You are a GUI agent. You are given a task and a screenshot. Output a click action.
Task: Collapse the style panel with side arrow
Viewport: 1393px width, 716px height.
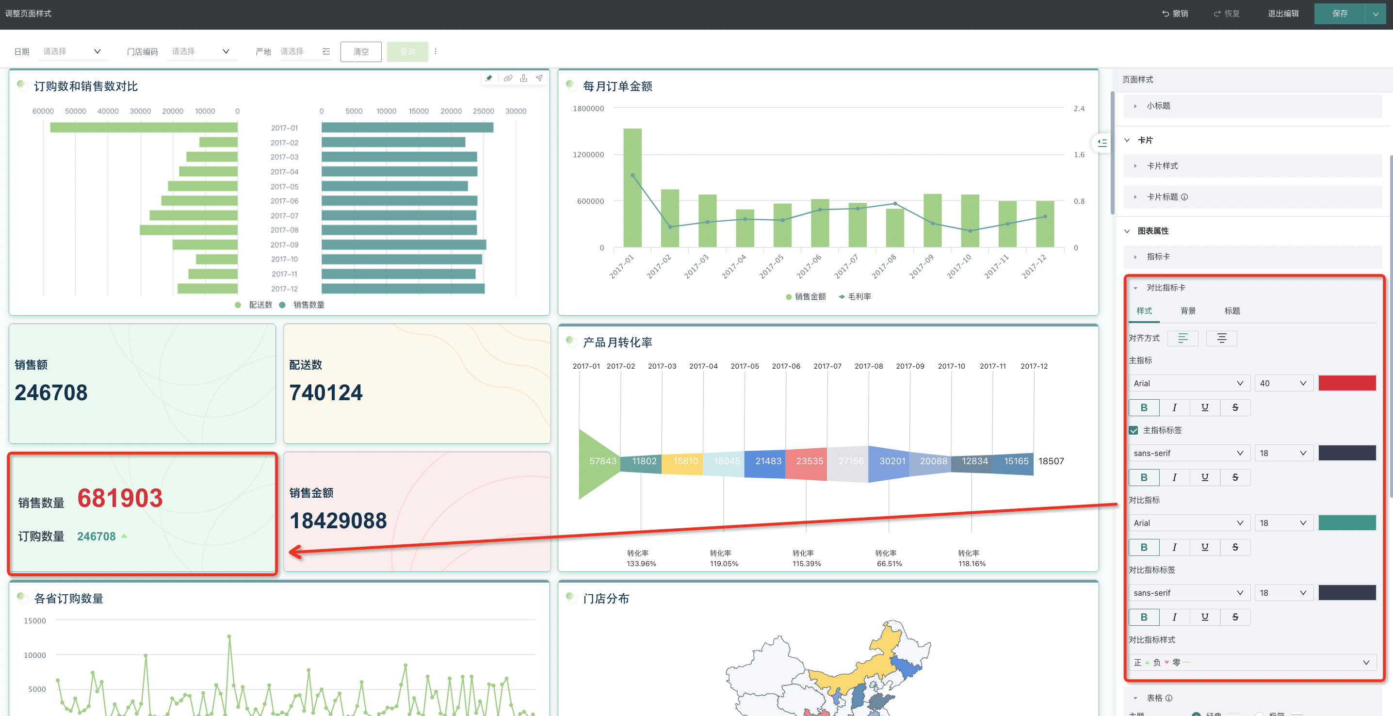click(x=1102, y=143)
